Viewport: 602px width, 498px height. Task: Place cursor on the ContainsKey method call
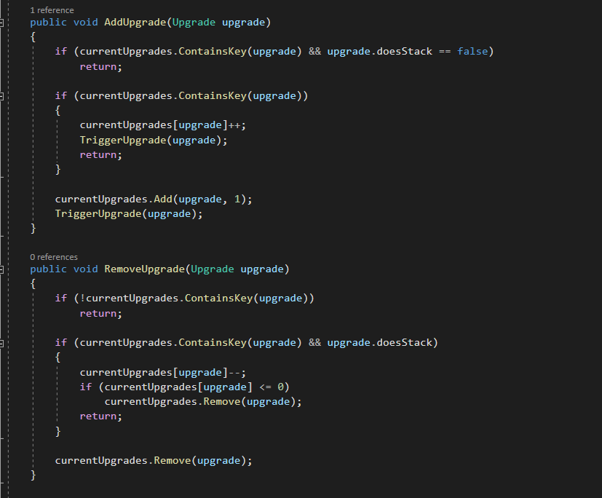(x=210, y=51)
